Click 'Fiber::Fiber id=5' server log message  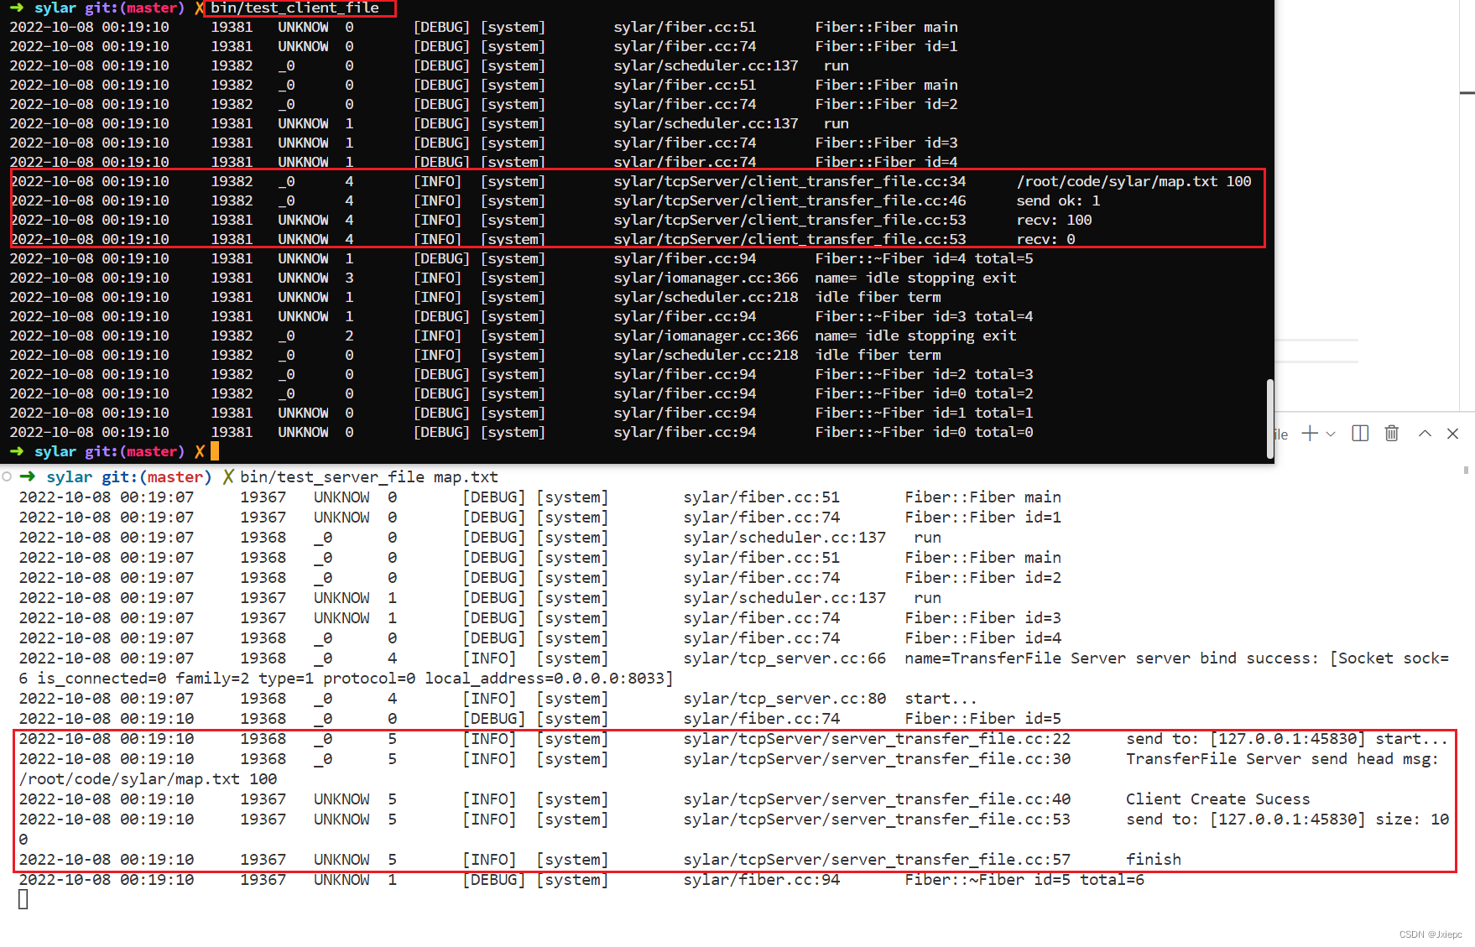click(982, 719)
